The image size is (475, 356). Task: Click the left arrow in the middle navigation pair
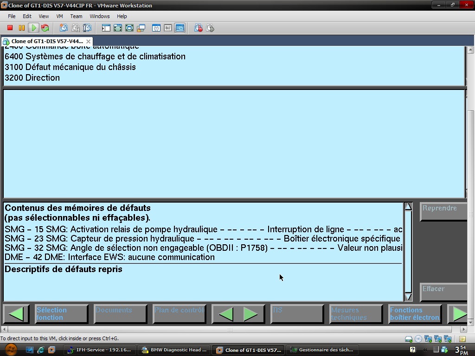pos(226,314)
